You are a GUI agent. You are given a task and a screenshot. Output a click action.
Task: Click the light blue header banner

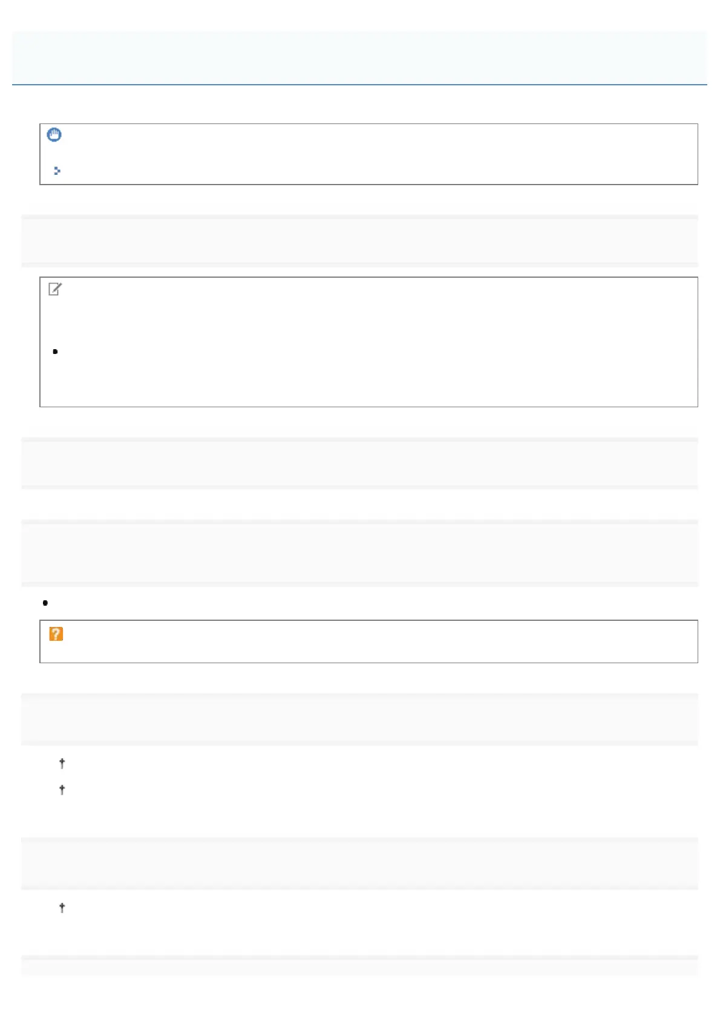pyautogui.click(x=359, y=57)
